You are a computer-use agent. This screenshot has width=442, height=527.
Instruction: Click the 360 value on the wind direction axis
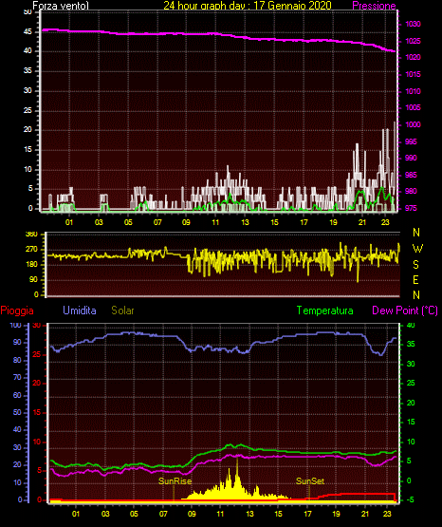[32, 234]
